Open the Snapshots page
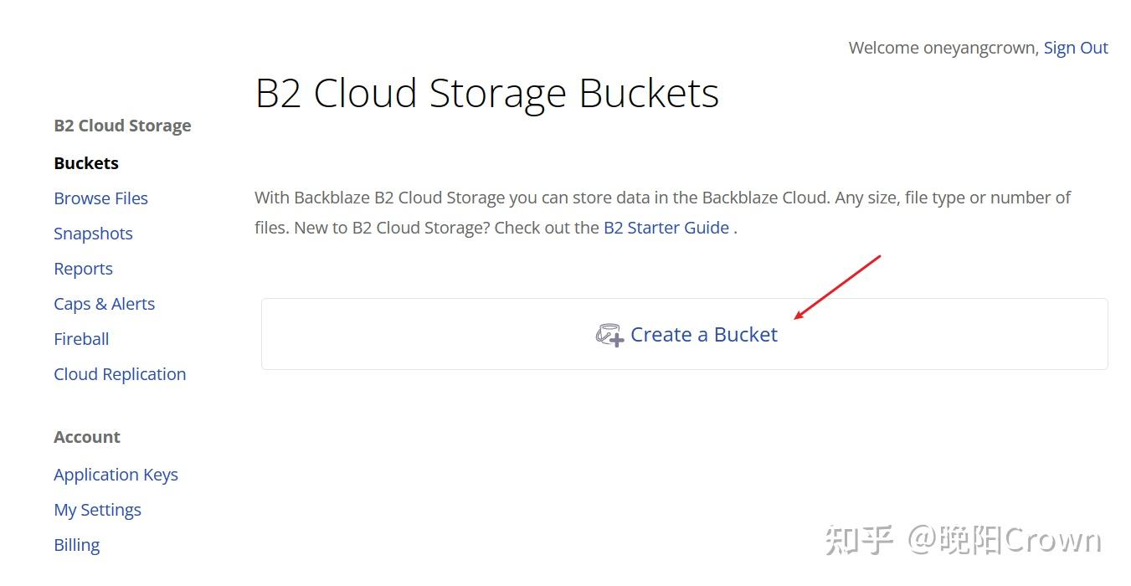 tap(93, 233)
